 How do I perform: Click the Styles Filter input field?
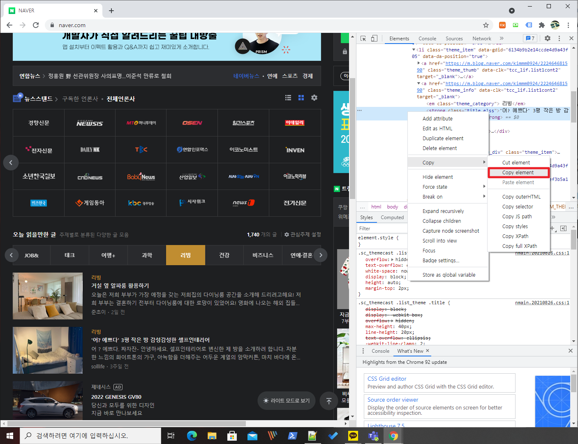[x=382, y=229]
